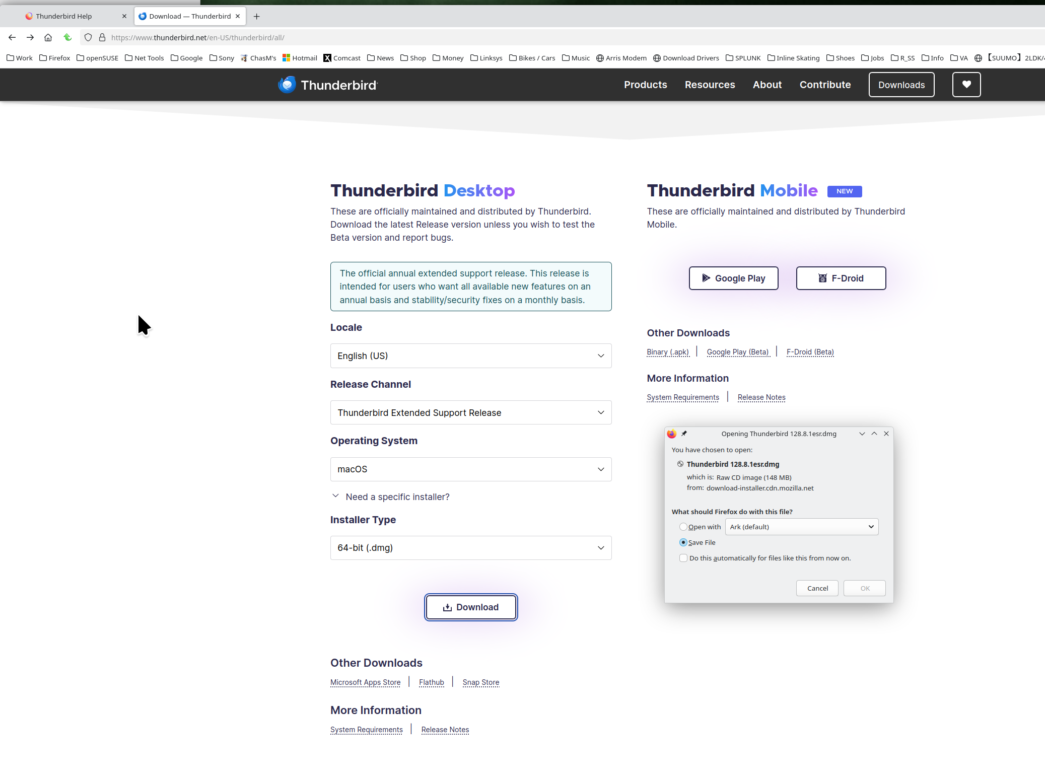
Task: Click the Thunderbird logo in header
Action: click(328, 85)
